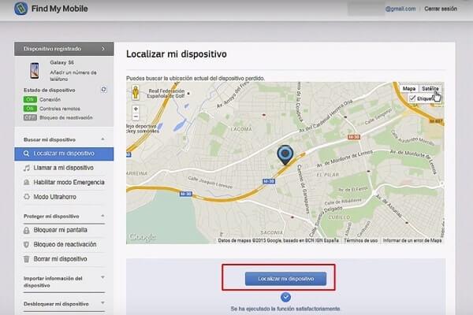Click Se ha ejecutado la función satisfactoriamente text
This screenshot has width=473, height=315.
click(x=285, y=309)
